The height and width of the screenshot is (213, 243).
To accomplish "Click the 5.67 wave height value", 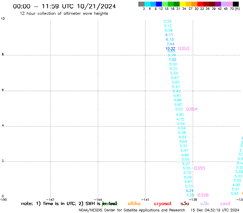I will tap(178, 105).
